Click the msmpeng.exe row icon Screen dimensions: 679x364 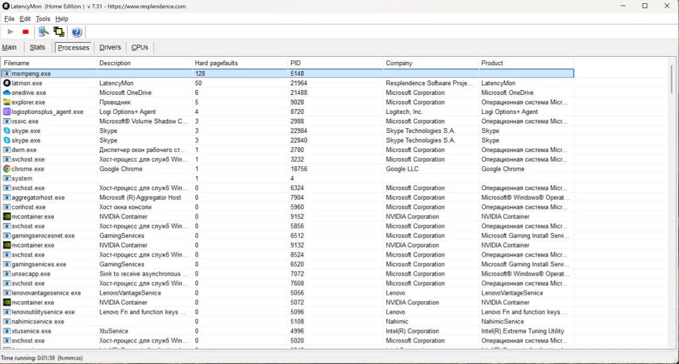click(7, 74)
